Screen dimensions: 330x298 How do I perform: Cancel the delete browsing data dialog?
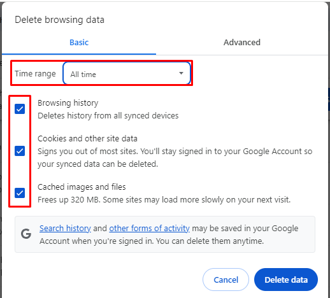tap(226, 280)
